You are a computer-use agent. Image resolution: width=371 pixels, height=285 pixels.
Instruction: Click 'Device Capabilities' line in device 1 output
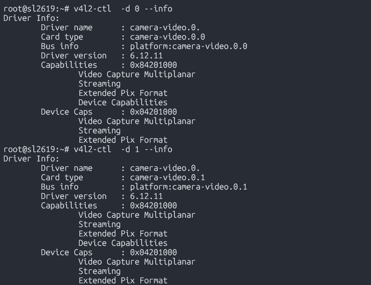[x=123, y=243]
